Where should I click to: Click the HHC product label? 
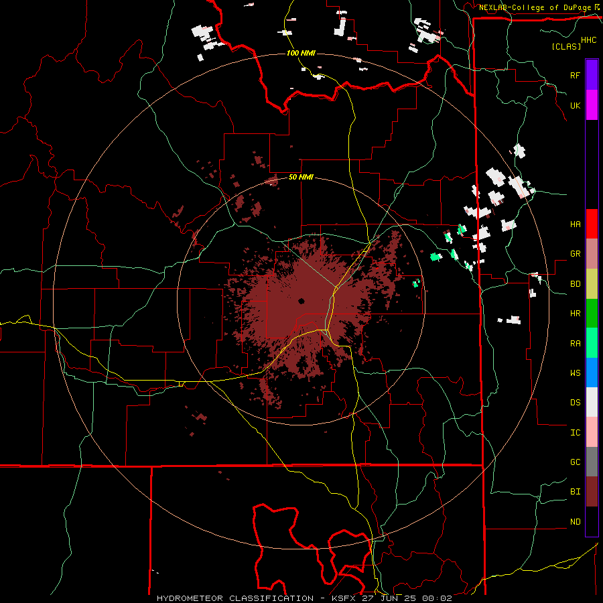click(x=589, y=40)
